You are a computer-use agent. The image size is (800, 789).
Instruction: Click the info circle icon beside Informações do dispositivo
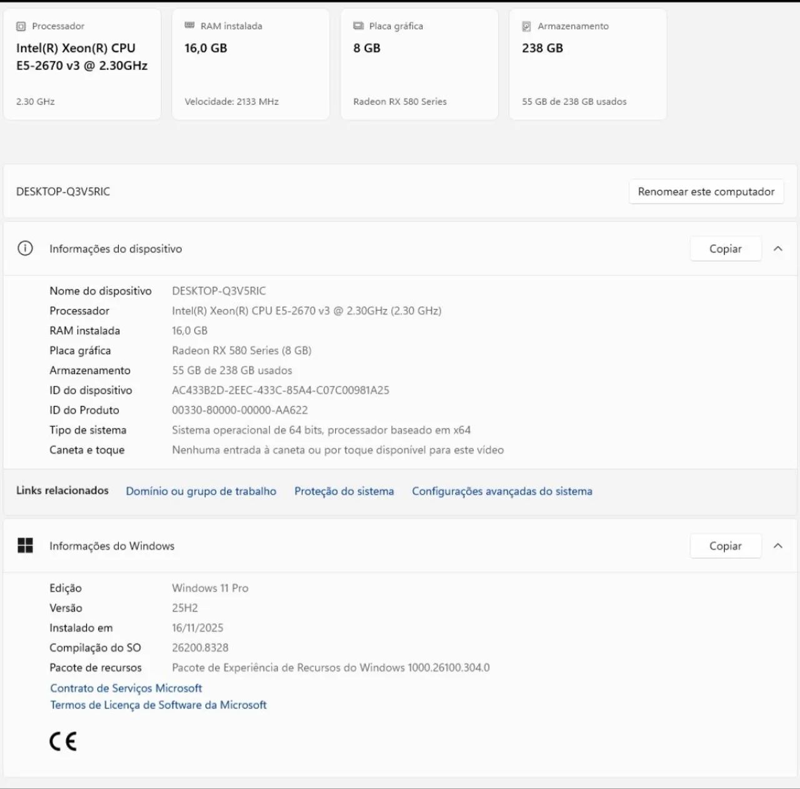tap(25, 249)
